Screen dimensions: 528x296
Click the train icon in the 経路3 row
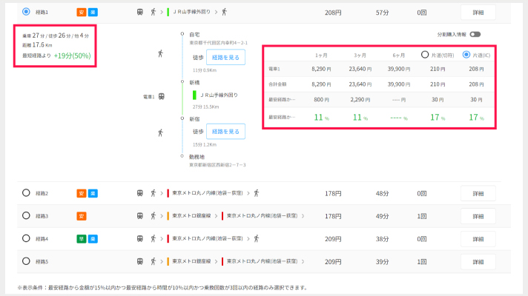click(140, 216)
